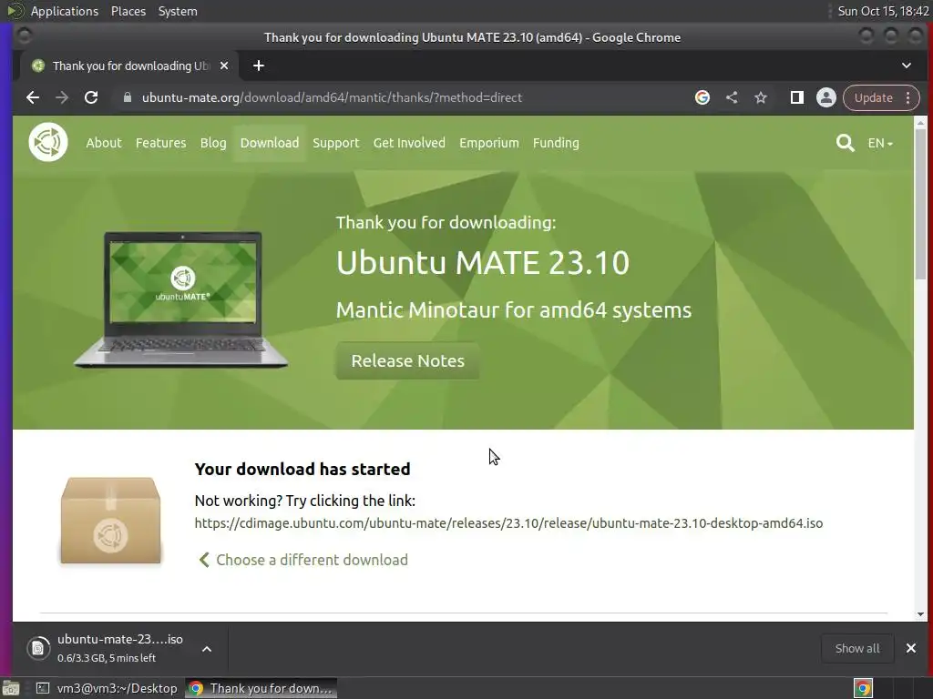Close the Thank you for downloading tab
This screenshot has height=699, width=933.
[x=224, y=66]
